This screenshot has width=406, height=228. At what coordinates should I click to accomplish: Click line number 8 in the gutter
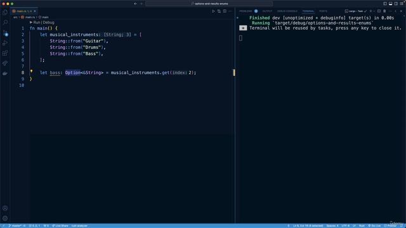[x=23, y=73]
